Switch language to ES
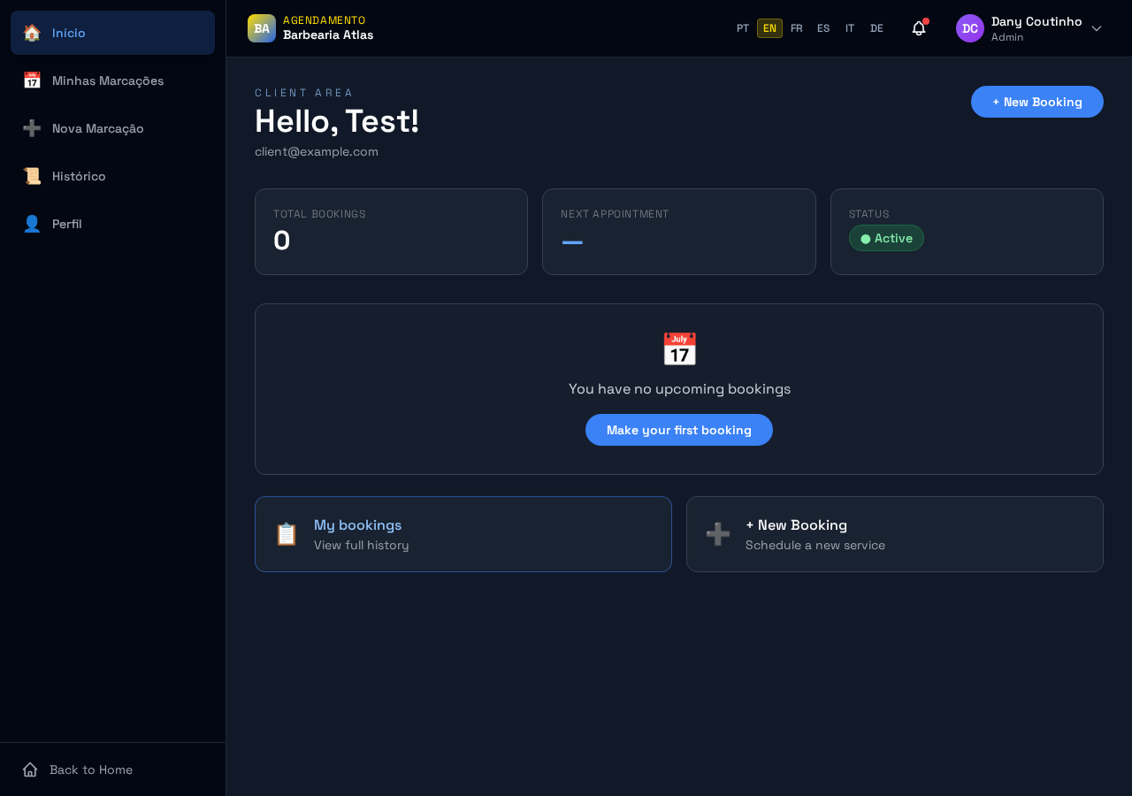Image resolution: width=1132 pixels, height=796 pixels. [x=823, y=28]
